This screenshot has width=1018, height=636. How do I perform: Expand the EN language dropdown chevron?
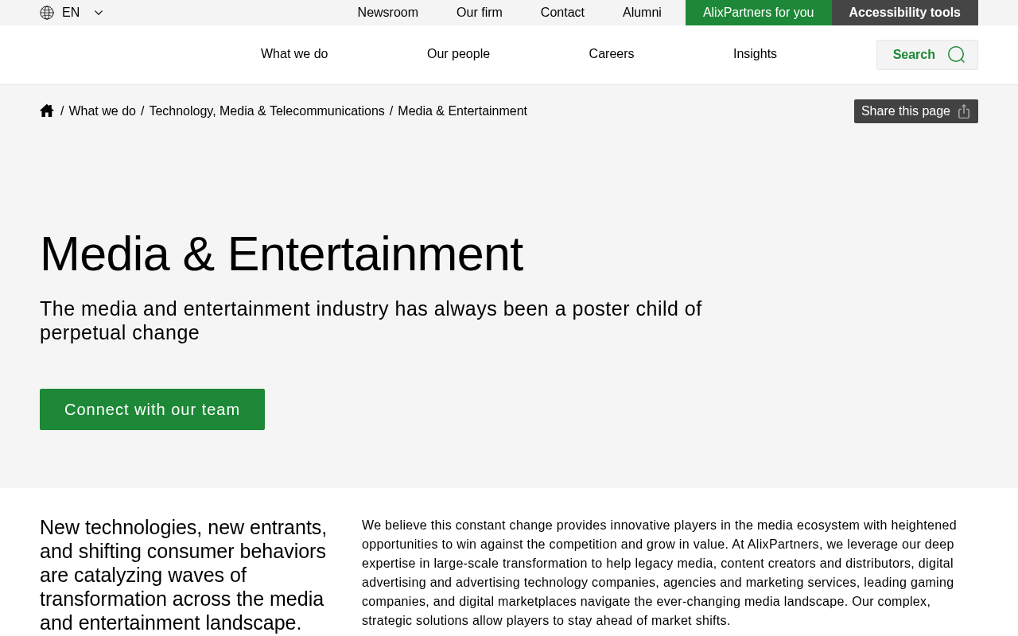tap(99, 13)
